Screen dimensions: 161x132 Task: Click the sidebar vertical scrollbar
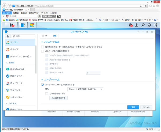coord(36,59)
